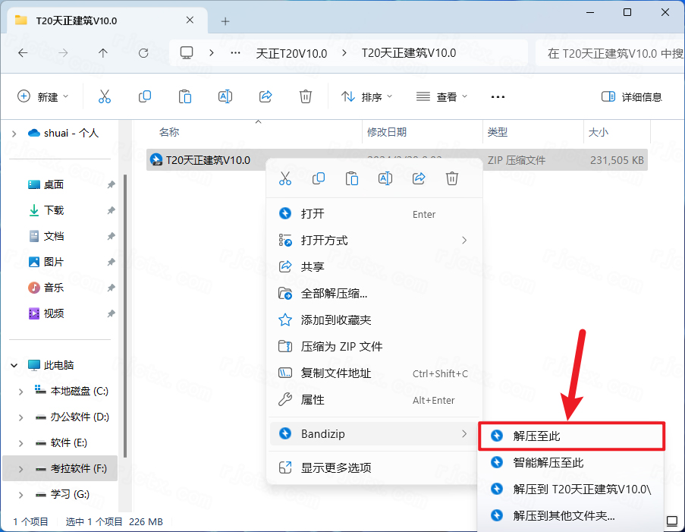The height and width of the screenshot is (532, 685).
Task: Toggle the 详细信息 details pane
Action: coord(631,96)
